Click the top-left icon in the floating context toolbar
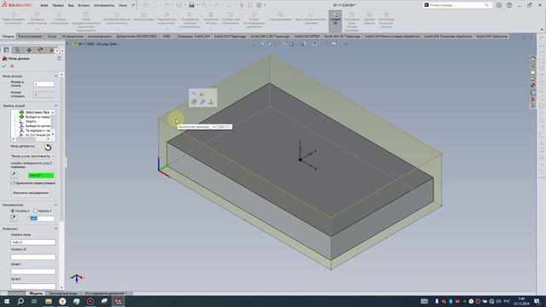The image size is (546, 307). tap(194, 94)
